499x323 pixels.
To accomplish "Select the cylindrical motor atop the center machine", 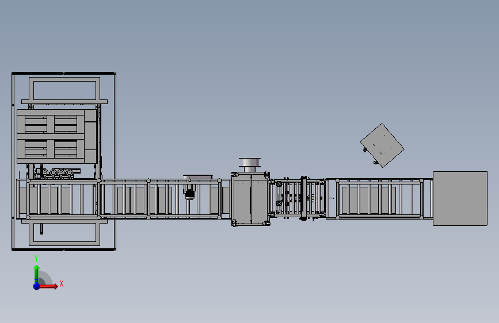I will 250,166.
